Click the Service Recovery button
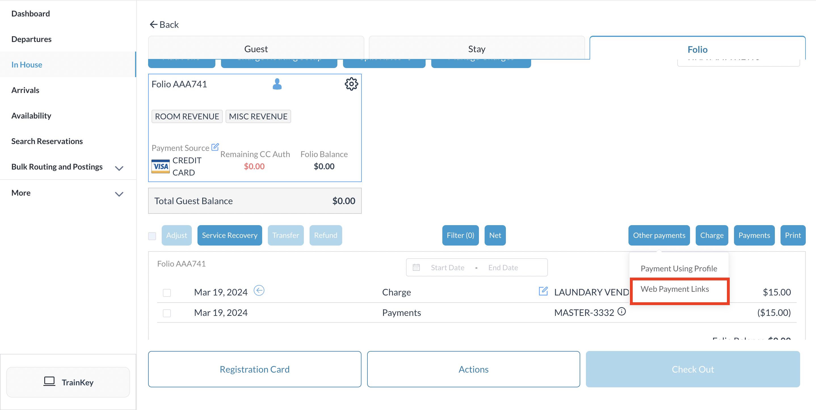 coord(229,235)
